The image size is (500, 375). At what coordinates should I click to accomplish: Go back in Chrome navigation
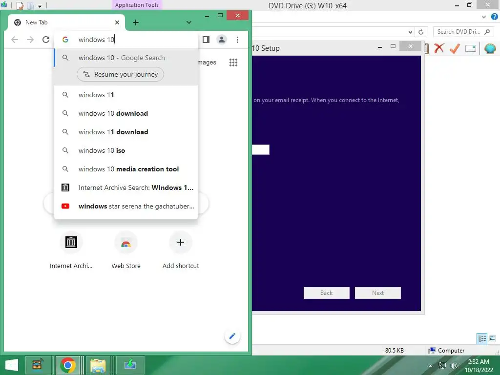(x=15, y=40)
